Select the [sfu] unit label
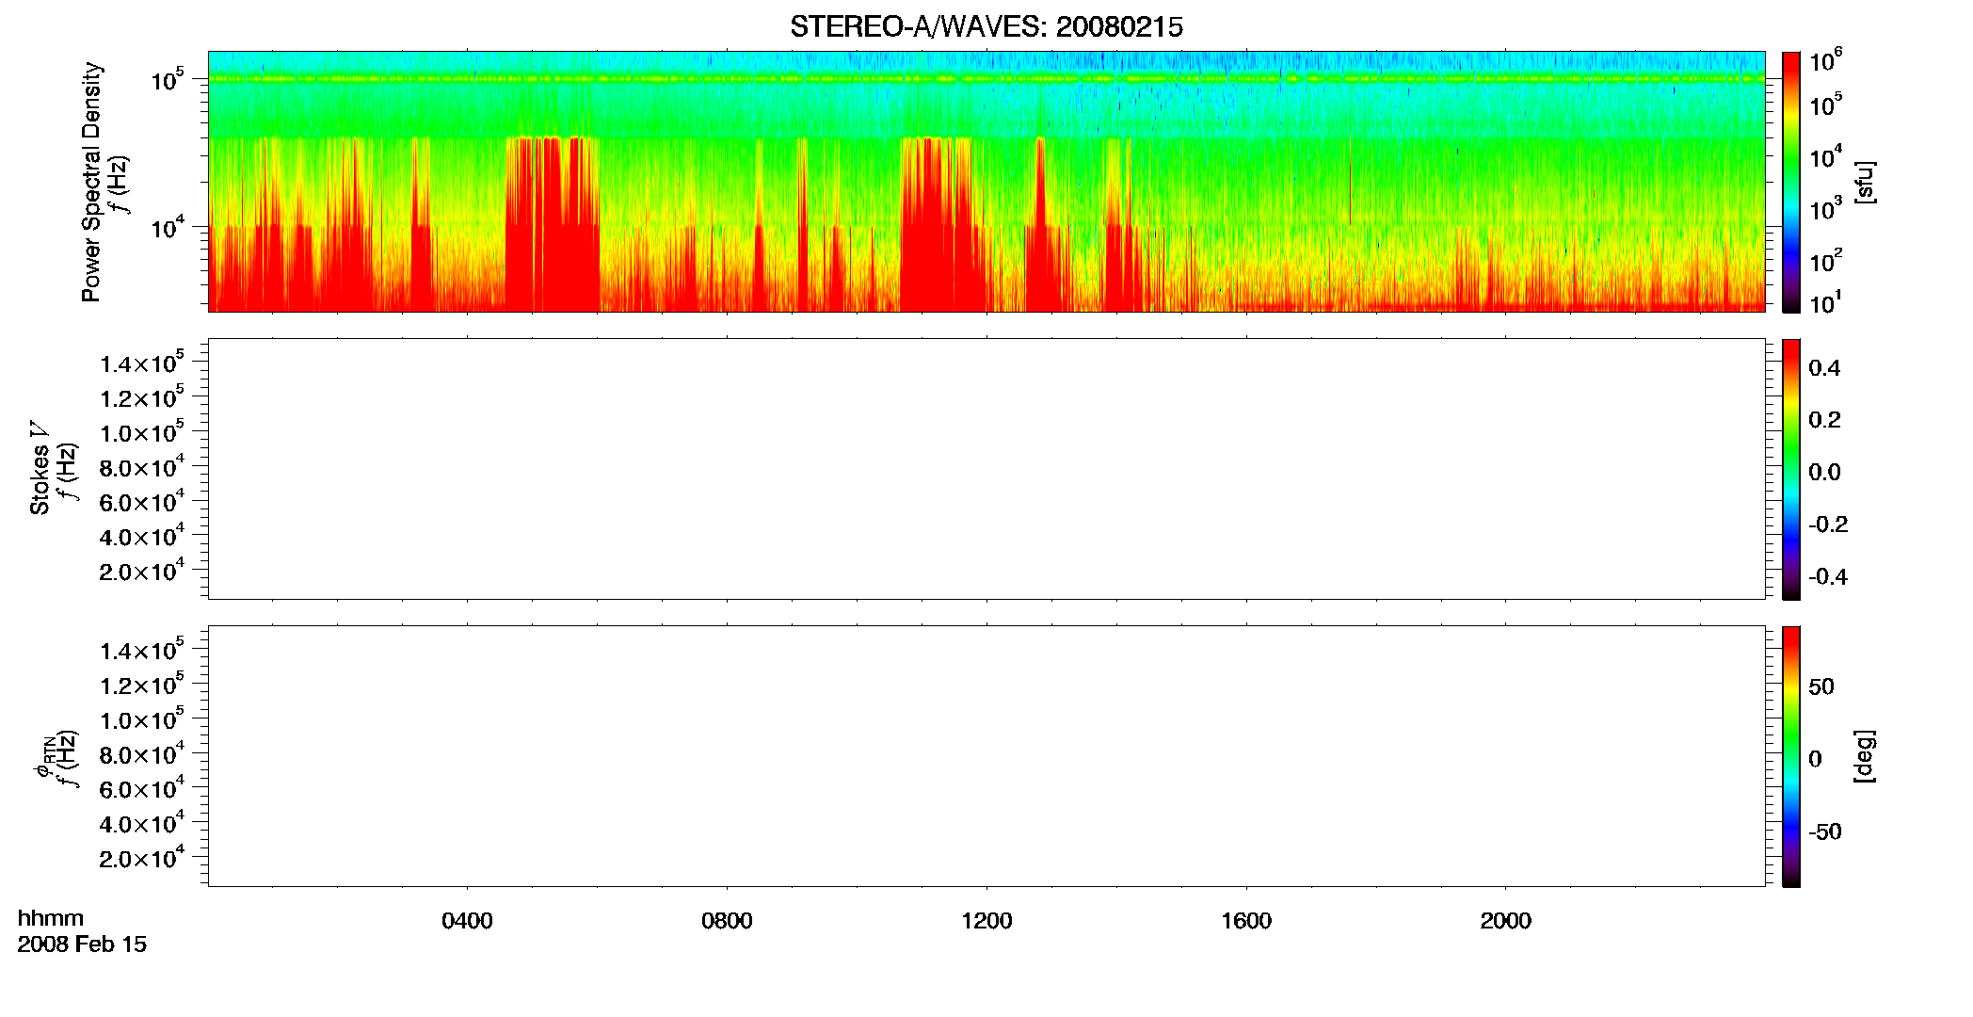The width and height of the screenshot is (1973, 1017). tap(1865, 183)
